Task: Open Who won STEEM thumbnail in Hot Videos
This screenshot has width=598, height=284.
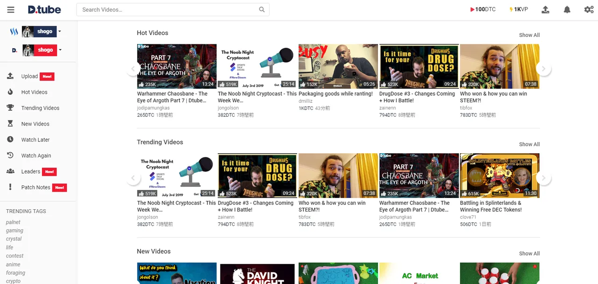Action: coord(500,66)
